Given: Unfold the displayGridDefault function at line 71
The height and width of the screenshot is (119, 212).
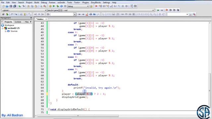Looking at the screenshot, I should point(49,109).
